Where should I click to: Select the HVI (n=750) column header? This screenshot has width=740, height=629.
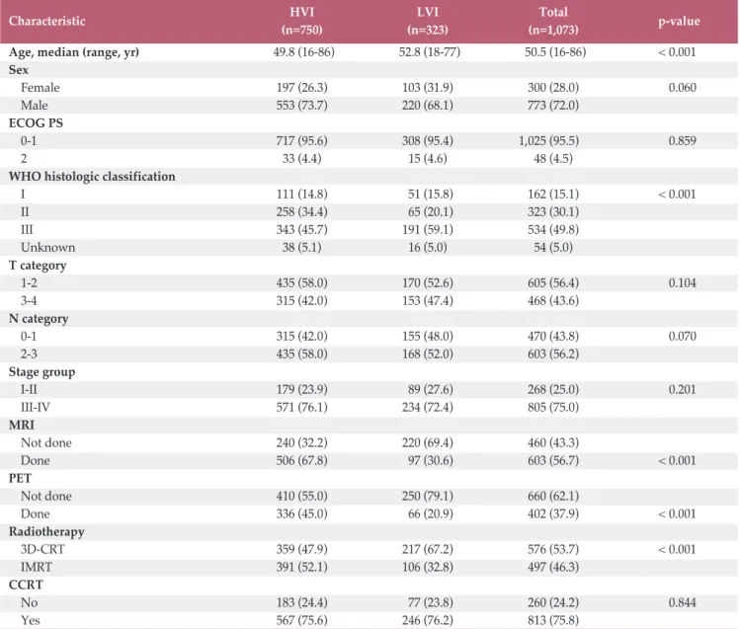tap(302, 21)
